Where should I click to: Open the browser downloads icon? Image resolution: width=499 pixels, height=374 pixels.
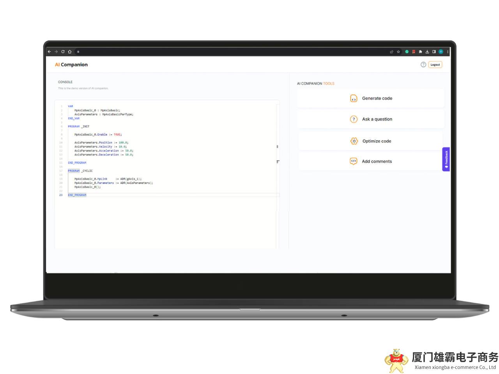[427, 52]
